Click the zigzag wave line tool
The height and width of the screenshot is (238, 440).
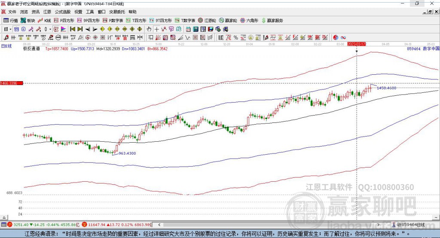pos(188,37)
